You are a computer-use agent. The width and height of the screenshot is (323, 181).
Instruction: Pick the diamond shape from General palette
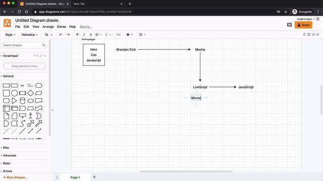click(x=30, y=93)
